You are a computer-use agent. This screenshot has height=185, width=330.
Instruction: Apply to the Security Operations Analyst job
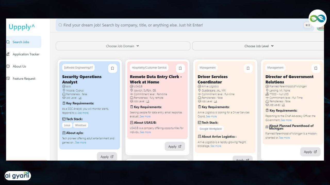[107, 157]
